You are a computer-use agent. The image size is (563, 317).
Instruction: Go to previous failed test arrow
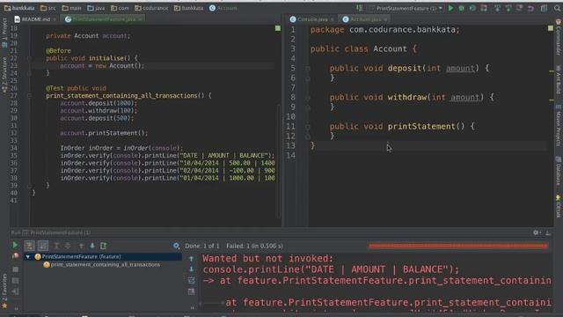[81, 246]
